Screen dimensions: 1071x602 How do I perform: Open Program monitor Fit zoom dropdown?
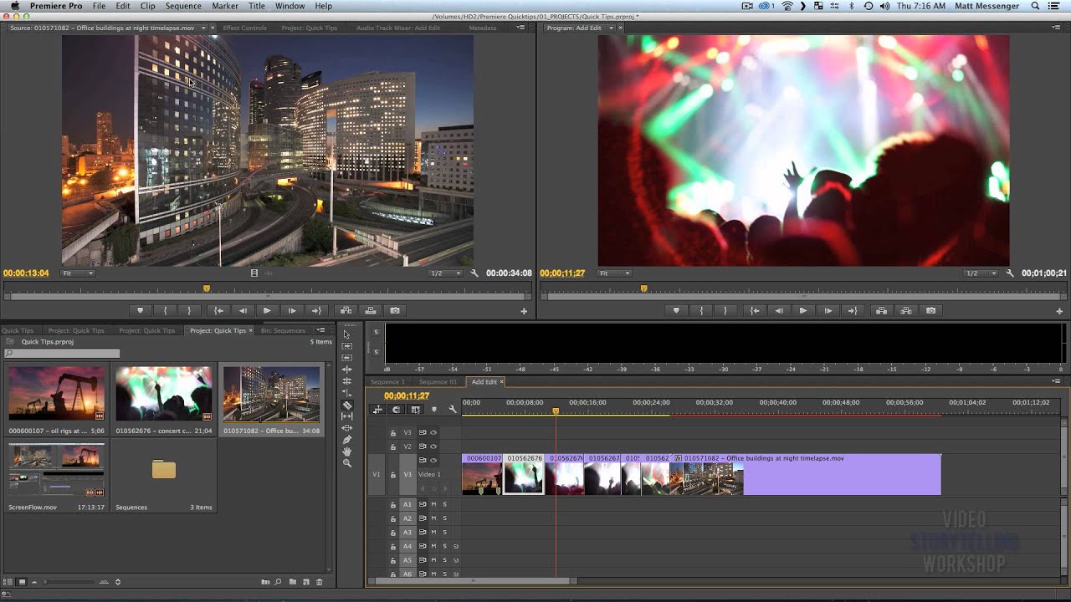click(x=613, y=273)
